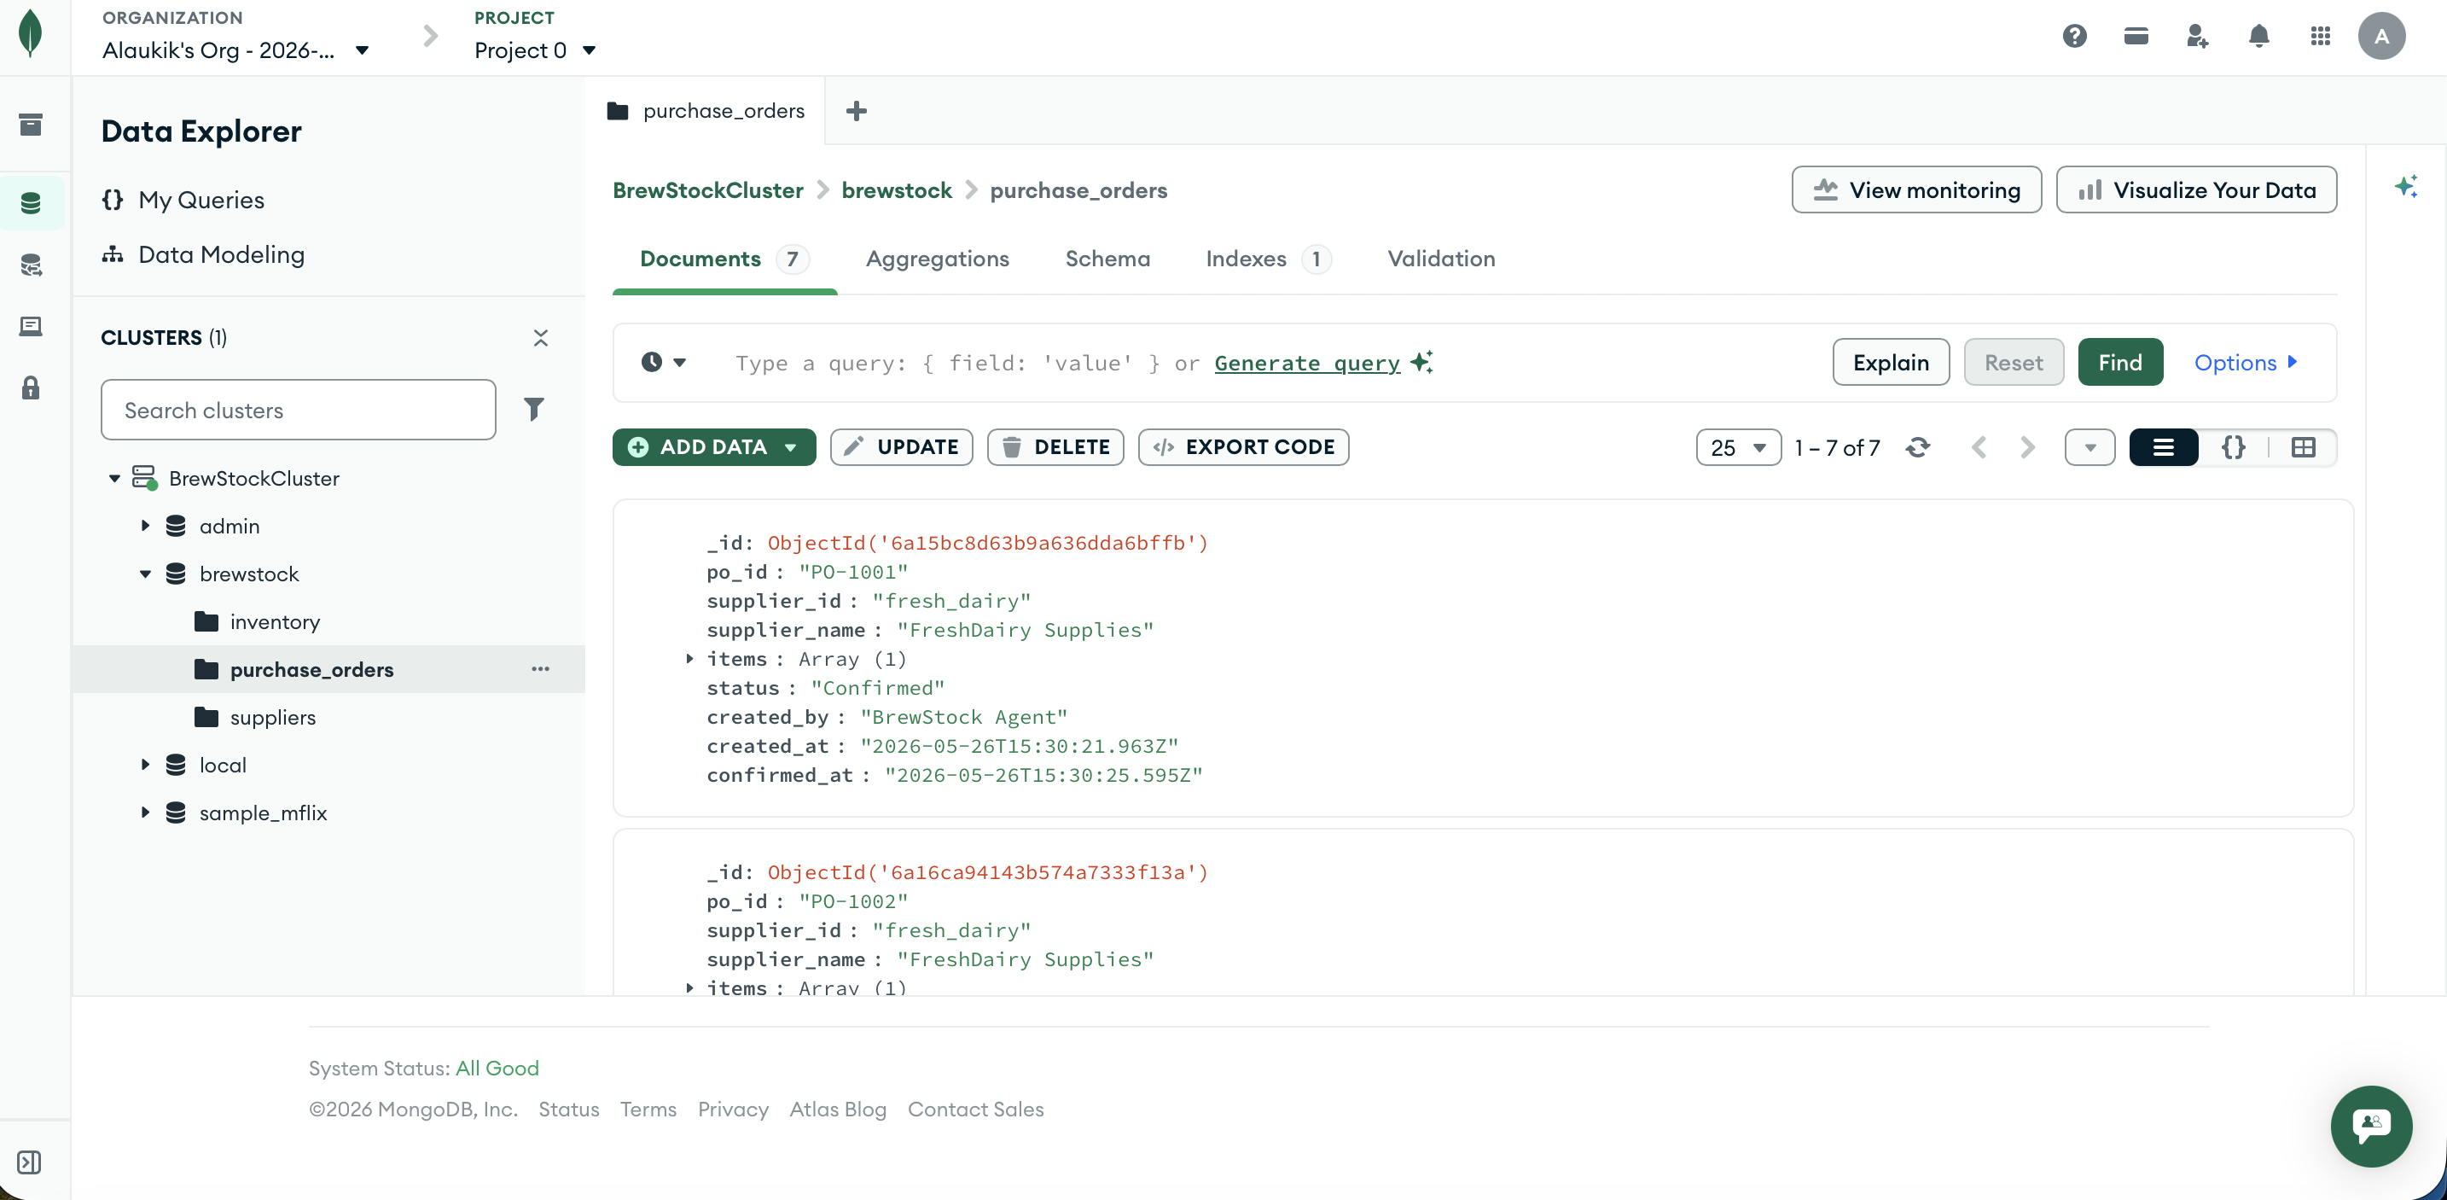Screen dimensions: 2447x1200
Task: Click the UPDATE button
Action: tap(900, 447)
